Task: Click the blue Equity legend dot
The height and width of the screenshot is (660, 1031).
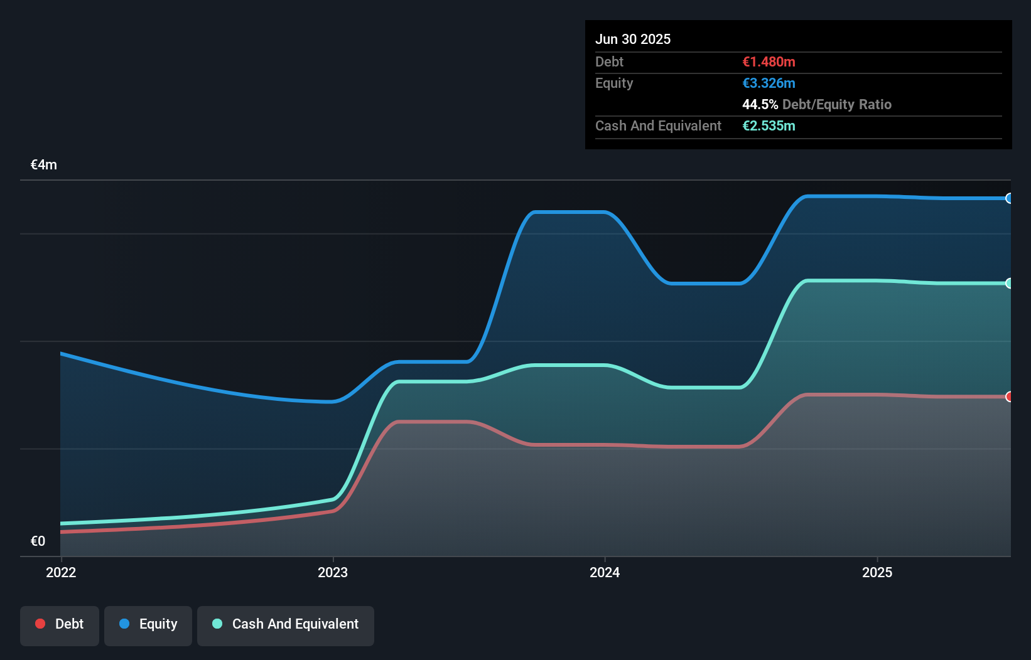Action: tap(126, 624)
